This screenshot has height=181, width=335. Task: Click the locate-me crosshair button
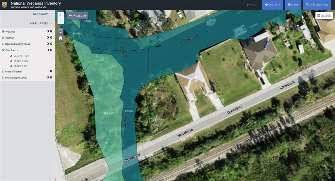[x=61, y=31]
